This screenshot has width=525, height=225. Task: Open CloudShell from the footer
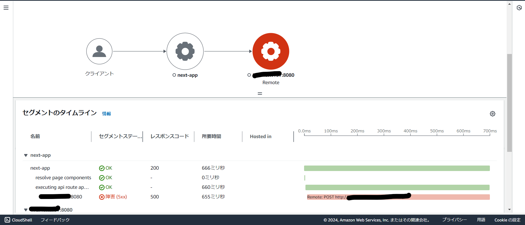pyautogui.click(x=18, y=220)
